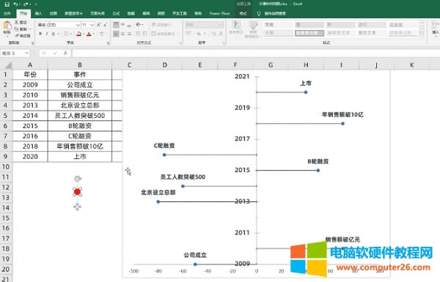Click the lightbulb tell-me search icon
440x282 pixels.
click(x=259, y=13)
